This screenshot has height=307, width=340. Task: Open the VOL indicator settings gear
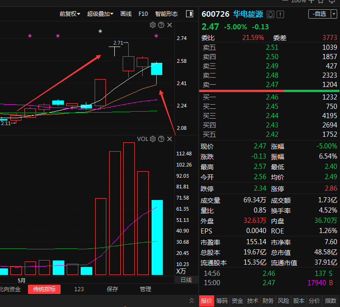coord(153,139)
